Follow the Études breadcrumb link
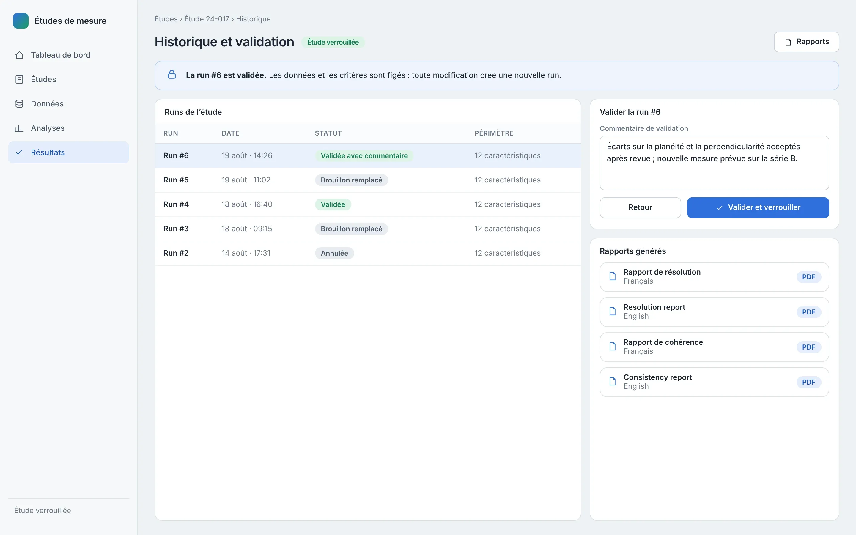 pos(166,19)
